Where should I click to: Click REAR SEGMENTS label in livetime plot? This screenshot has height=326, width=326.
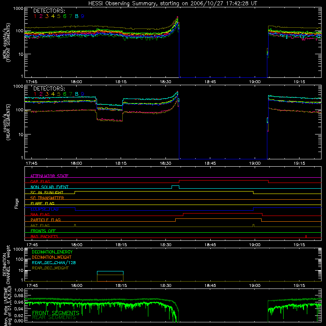click(x=54, y=317)
